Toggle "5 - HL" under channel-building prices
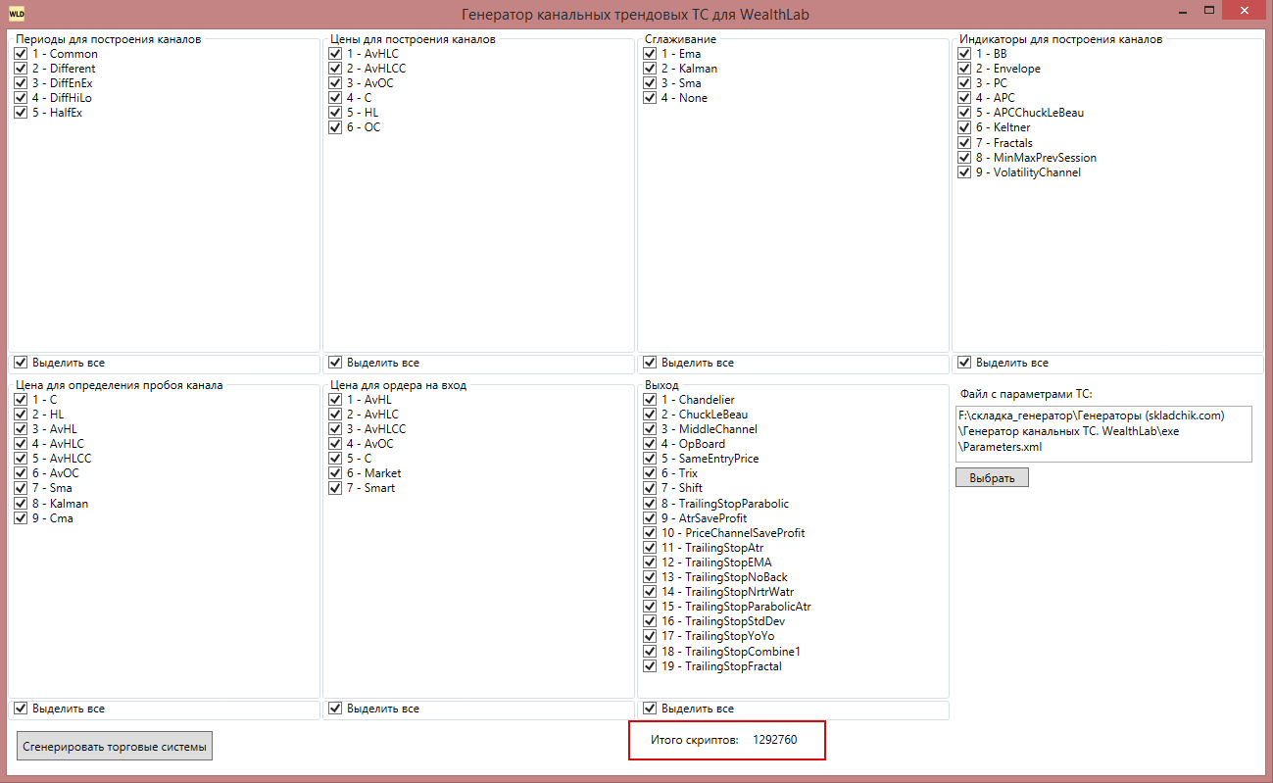This screenshot has height=783, width=1273. (x=335, y=113)
